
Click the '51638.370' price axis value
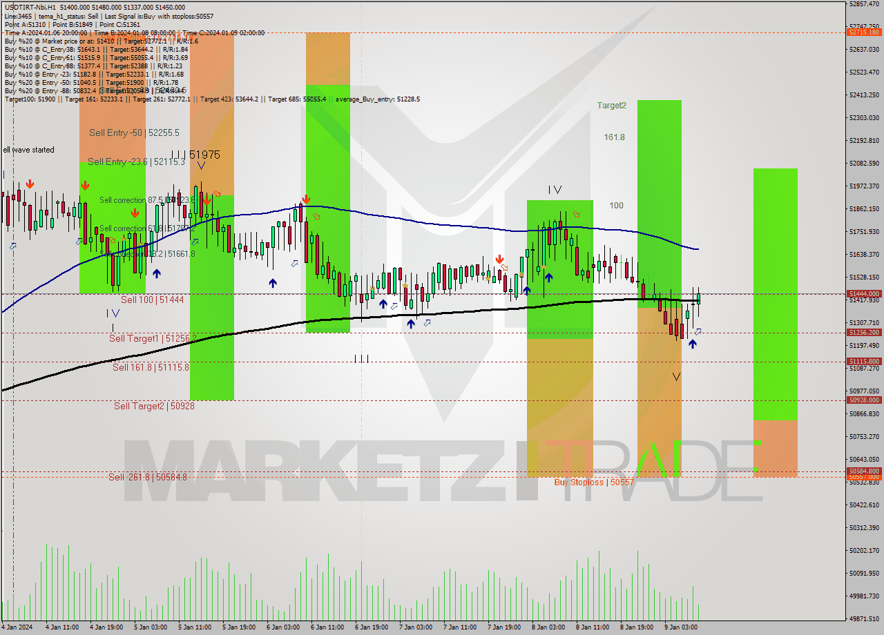coord(864,254)
